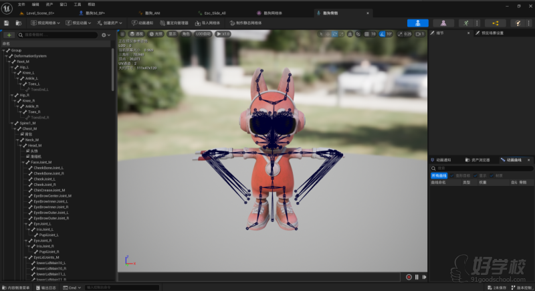Select the 所有曲线 filter button
The image size is (535, 291).
439,175
